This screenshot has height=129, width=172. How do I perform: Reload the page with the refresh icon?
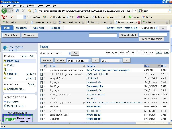(17, 11)
